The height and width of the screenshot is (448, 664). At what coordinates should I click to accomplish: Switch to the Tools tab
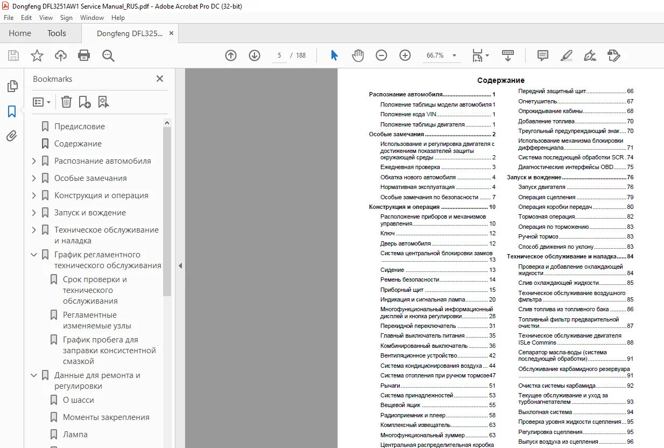pyautogui.click(x=56, y=33)
